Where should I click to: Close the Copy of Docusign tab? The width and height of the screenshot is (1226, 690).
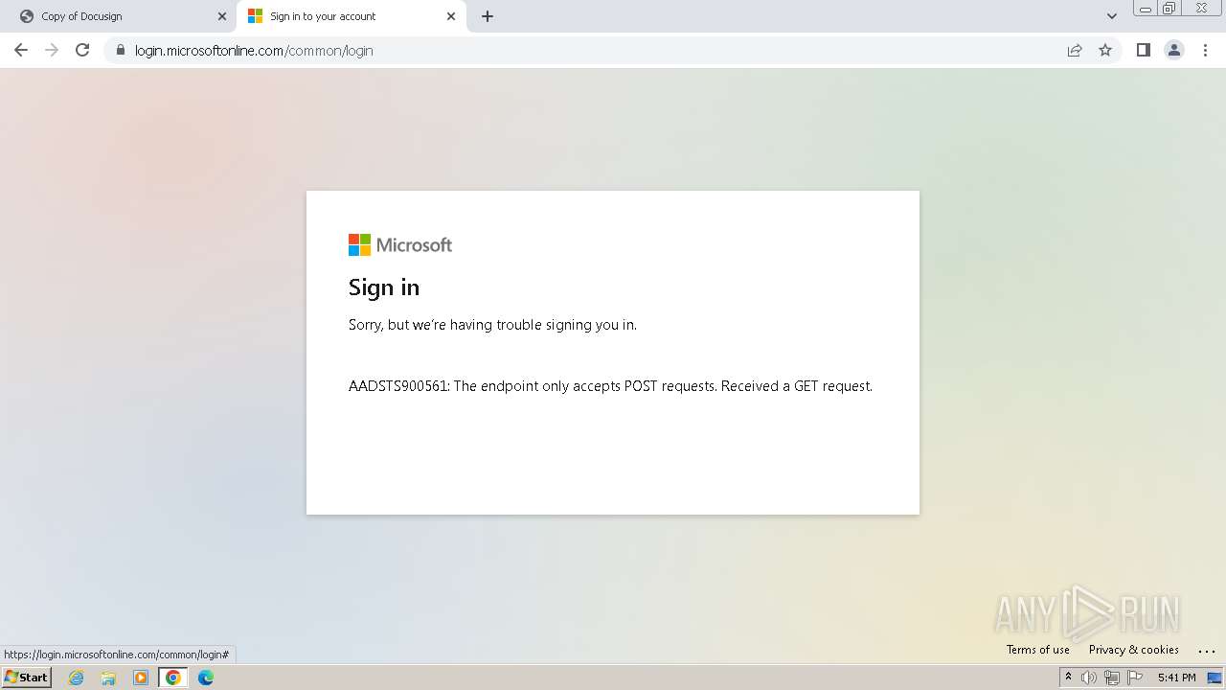[222, 16]
